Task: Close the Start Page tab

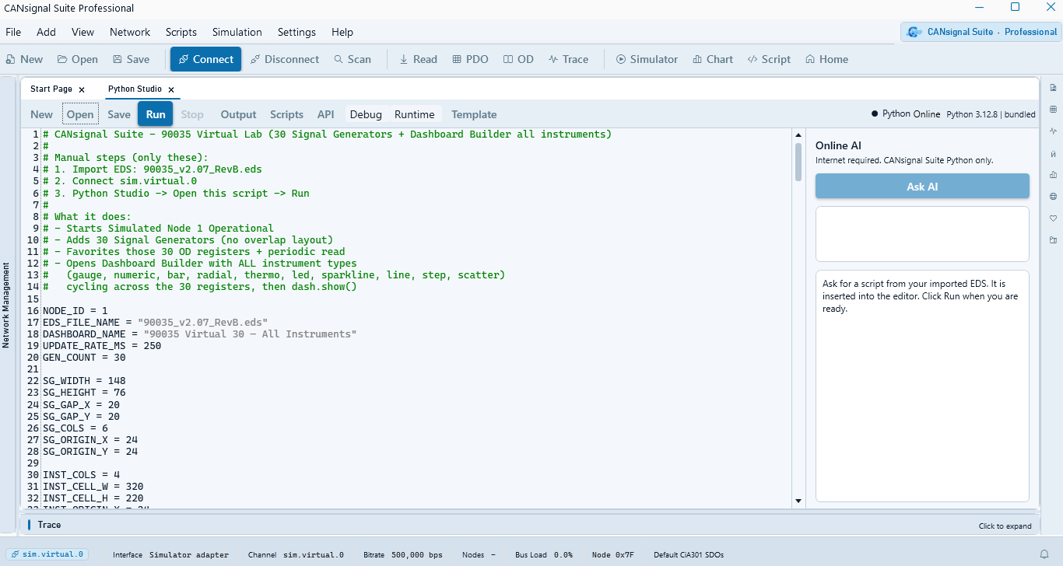Action: click(82, 90)
